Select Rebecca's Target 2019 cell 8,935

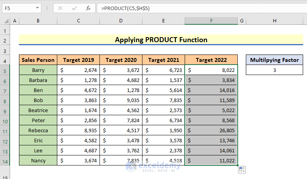78,131
